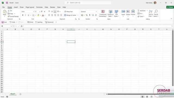The height and width of the screenshot is (98, 174).
Task: Click the Orientation text-angle icon
Action: (58, 11)
